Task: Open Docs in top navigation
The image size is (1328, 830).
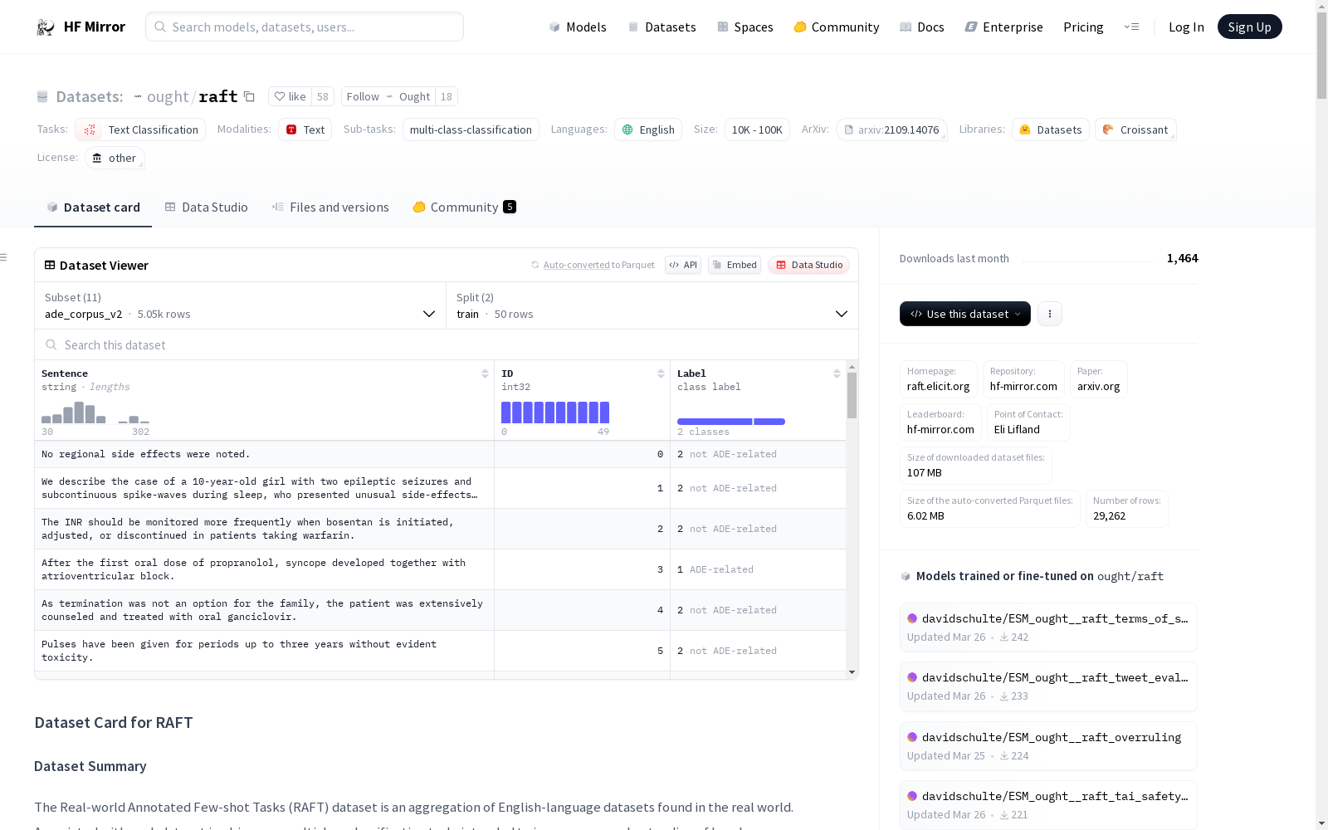Action: click(x=922, y=27)
